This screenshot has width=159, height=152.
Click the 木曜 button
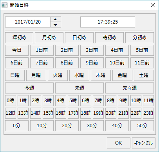[101, 75]
